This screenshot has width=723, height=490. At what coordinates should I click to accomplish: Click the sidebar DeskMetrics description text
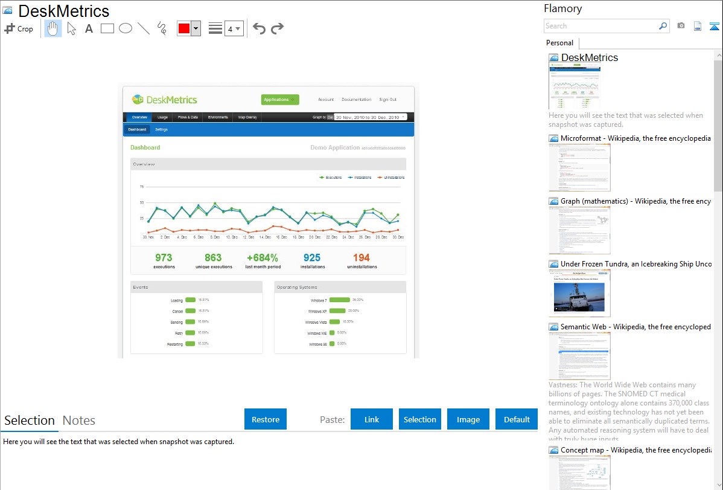pyautogui.click(x=626, y=120)
